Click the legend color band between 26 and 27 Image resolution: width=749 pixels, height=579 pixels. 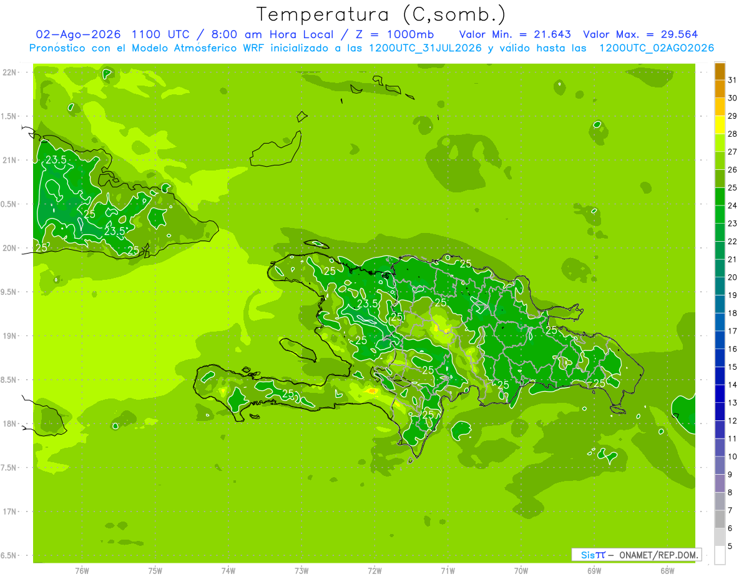(x=720, y=161)
